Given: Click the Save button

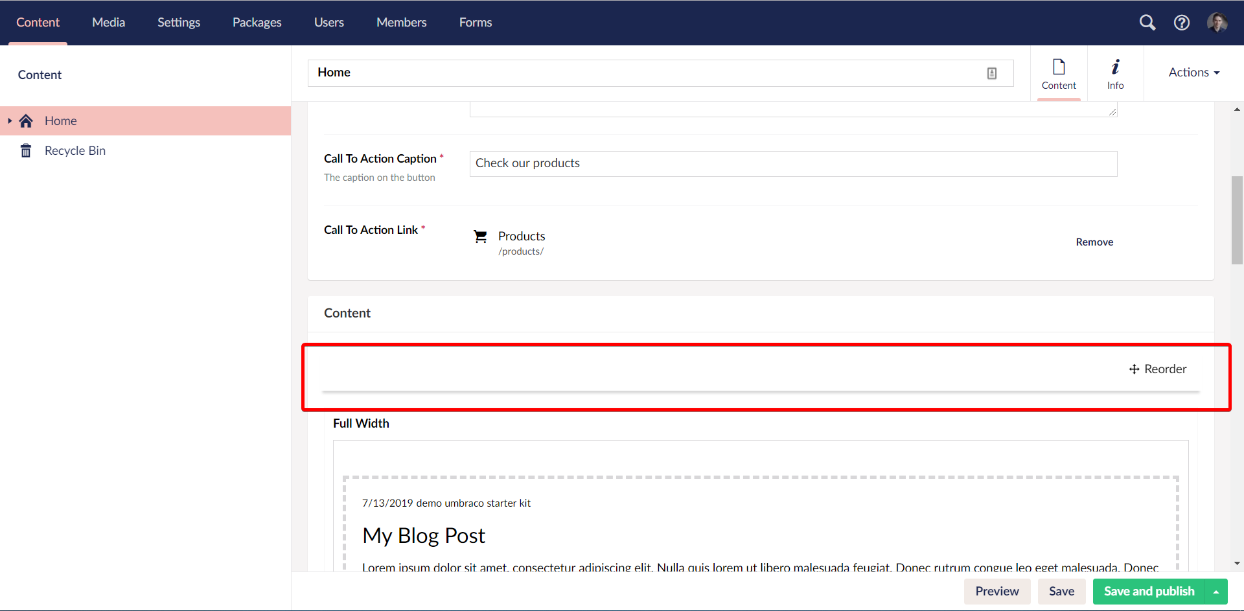Looking at the screenshot, I should pos(1061,592).
